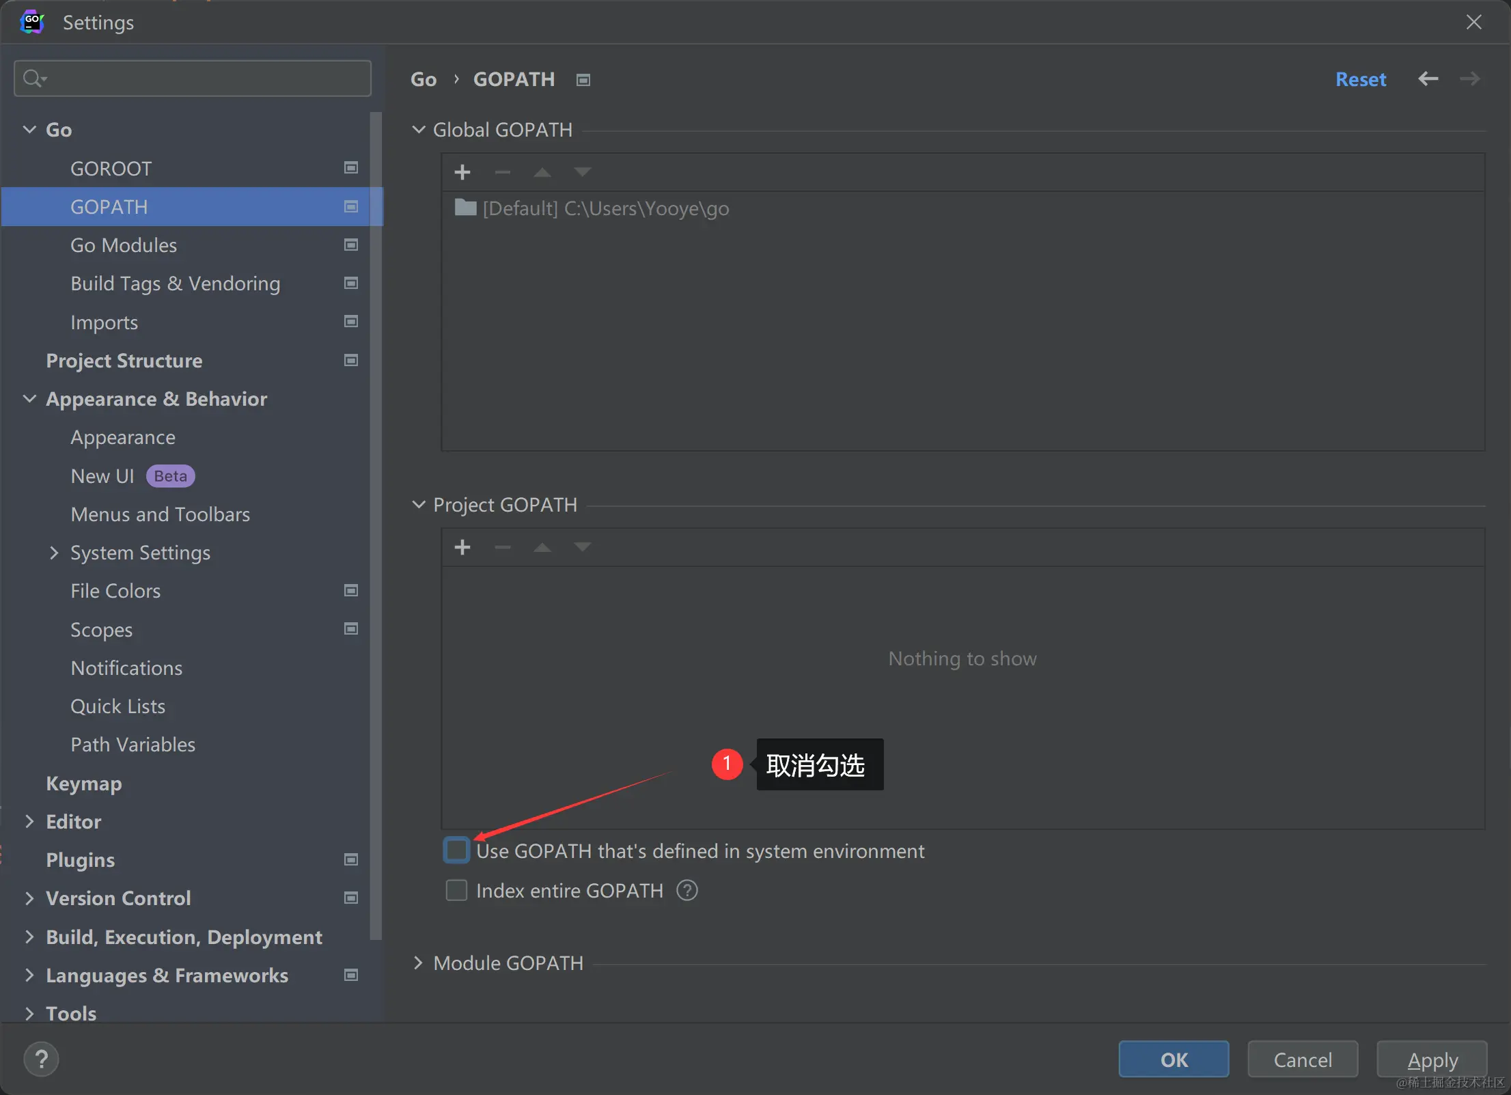Expand the Module GOPATH section

[x=419, y=963]
